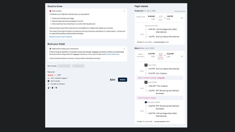Click the return flight airplane icon

pos(165,56)
